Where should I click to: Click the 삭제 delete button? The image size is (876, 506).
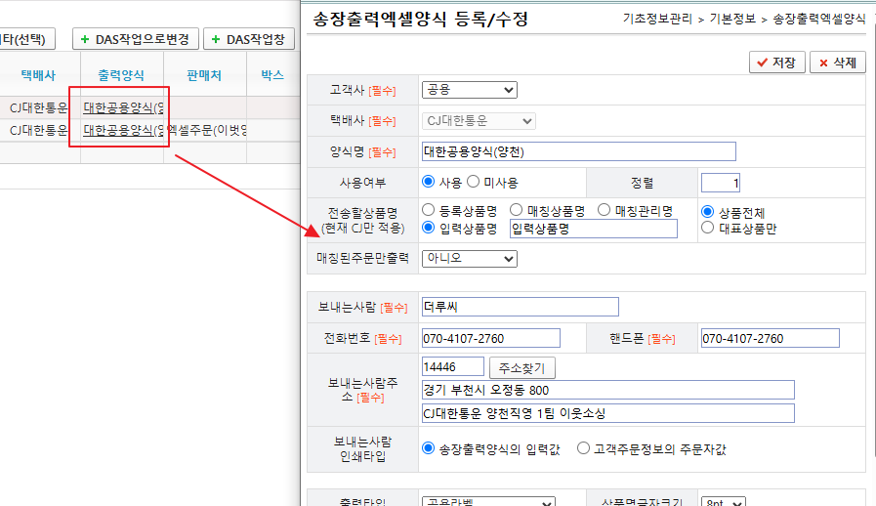tap(838, 63)
